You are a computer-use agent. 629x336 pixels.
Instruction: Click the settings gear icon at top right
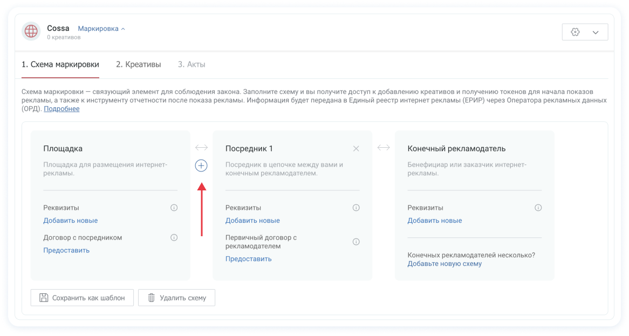[x=576, y=32]
